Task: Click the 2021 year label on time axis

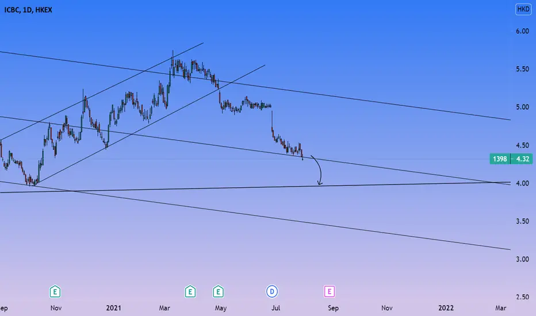Action: 113,308
